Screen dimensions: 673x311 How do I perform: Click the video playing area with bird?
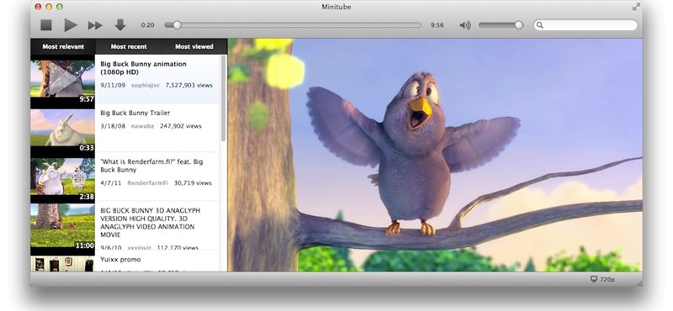pos(435,155)
